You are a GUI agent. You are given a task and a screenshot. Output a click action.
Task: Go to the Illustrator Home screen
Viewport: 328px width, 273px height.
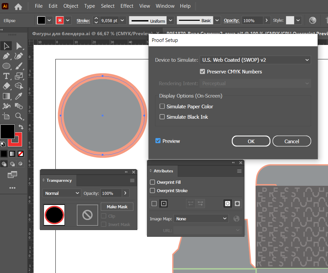tap(18, 6)
